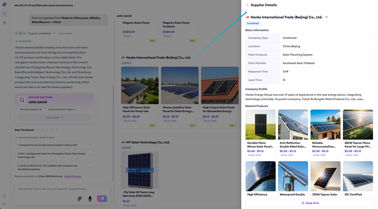Click the 'Source platforms: Made-in-...' chip
Image resolution: width=378 pixels, height=209 pixels.
point(63,110)
